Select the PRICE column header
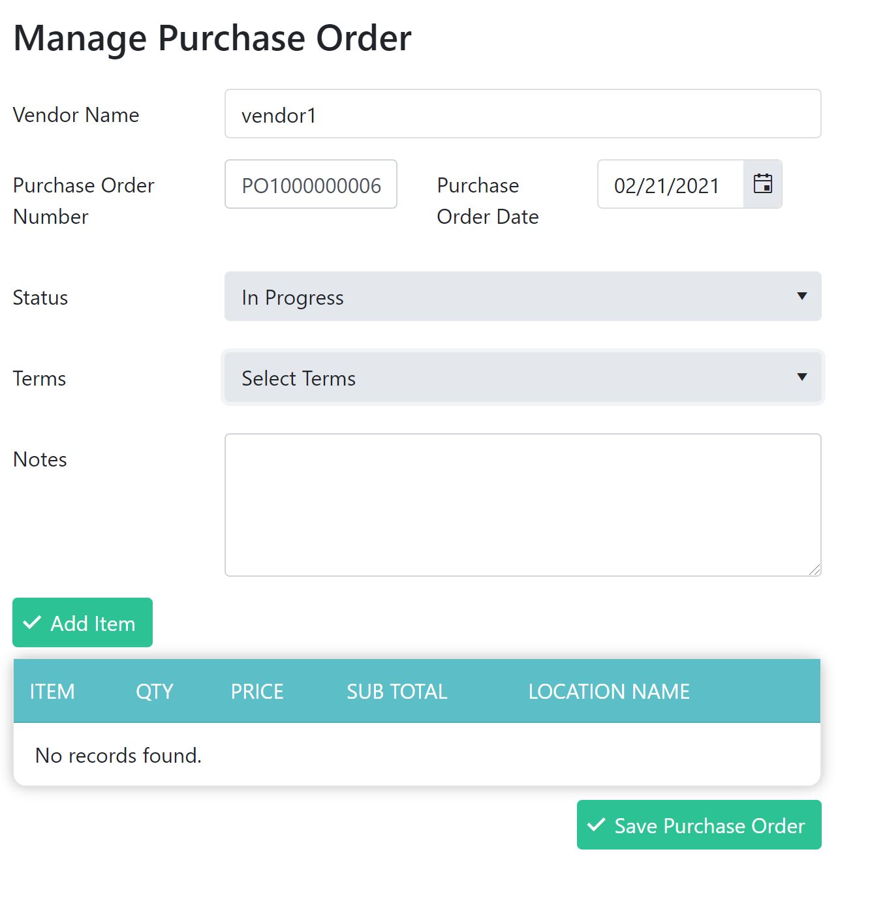 [x=257, y=692]
